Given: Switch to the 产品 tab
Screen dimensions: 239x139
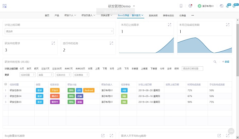Looking at the screenshot, I should point(57,15).
